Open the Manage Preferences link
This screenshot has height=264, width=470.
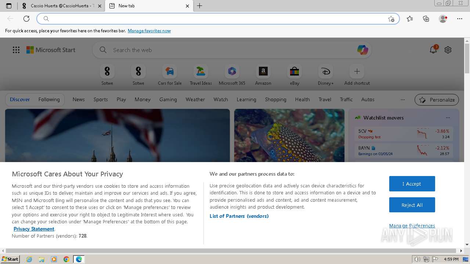[412, 225]
